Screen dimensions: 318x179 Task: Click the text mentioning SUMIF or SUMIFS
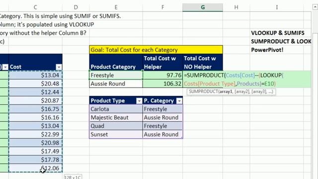click(x=60, y=16)
